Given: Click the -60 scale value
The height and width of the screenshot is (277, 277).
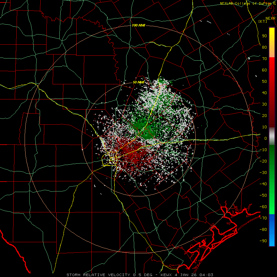Looking at the screenshot, I should (x=263, y=207).
